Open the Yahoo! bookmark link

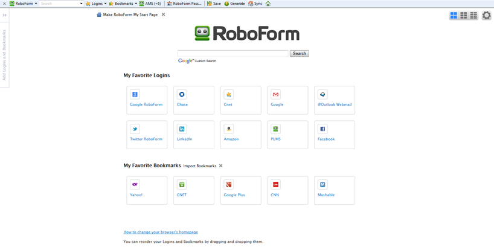point(136,194)
